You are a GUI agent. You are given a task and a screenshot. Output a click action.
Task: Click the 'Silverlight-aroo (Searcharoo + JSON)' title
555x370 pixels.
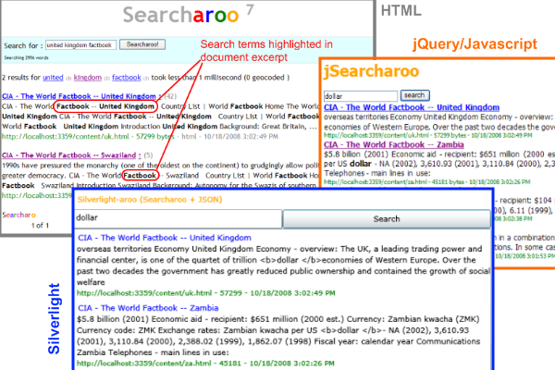150,200
